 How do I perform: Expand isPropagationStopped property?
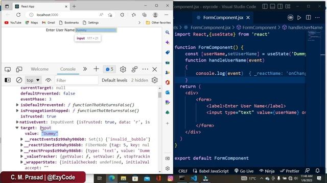point(17,111)
